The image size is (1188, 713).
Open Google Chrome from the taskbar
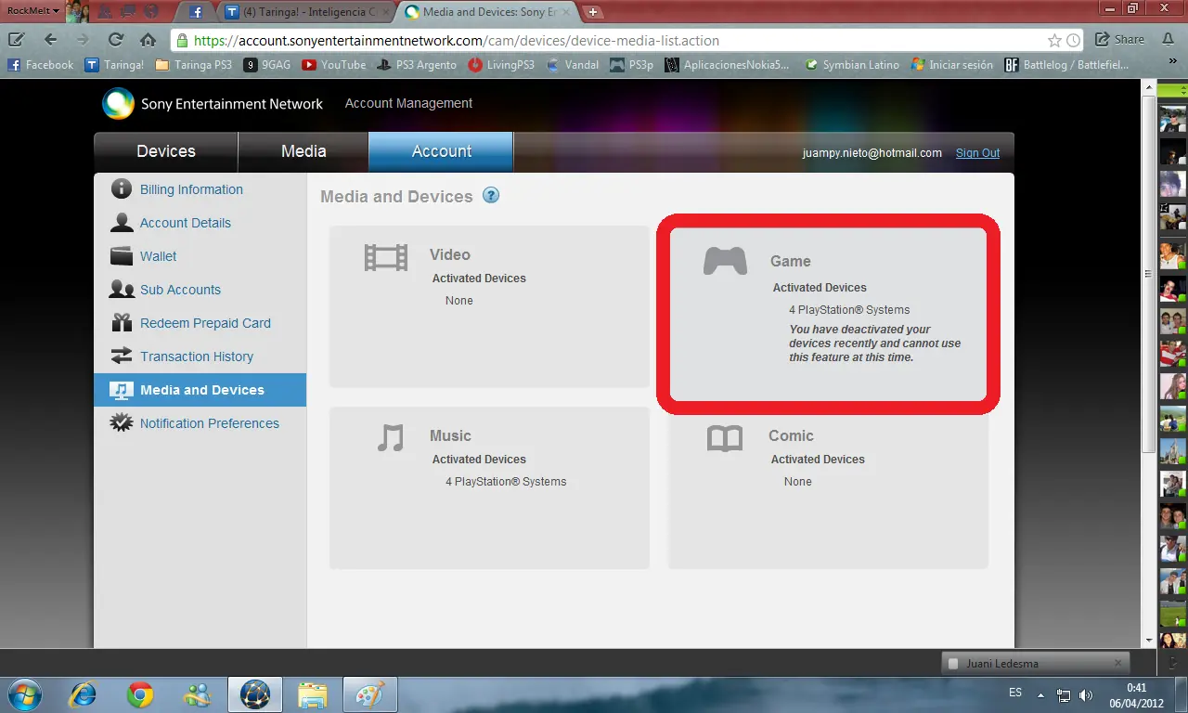click(x=140, y=694)
